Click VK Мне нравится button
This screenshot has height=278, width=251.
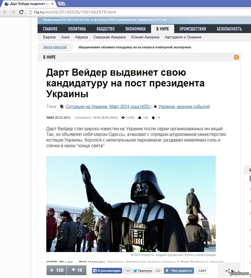pyautogui.click(x=179, y=271)
